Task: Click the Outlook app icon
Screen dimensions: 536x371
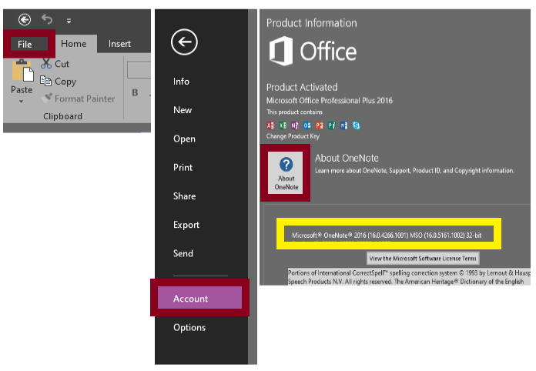Action: (x=307, y=125)
